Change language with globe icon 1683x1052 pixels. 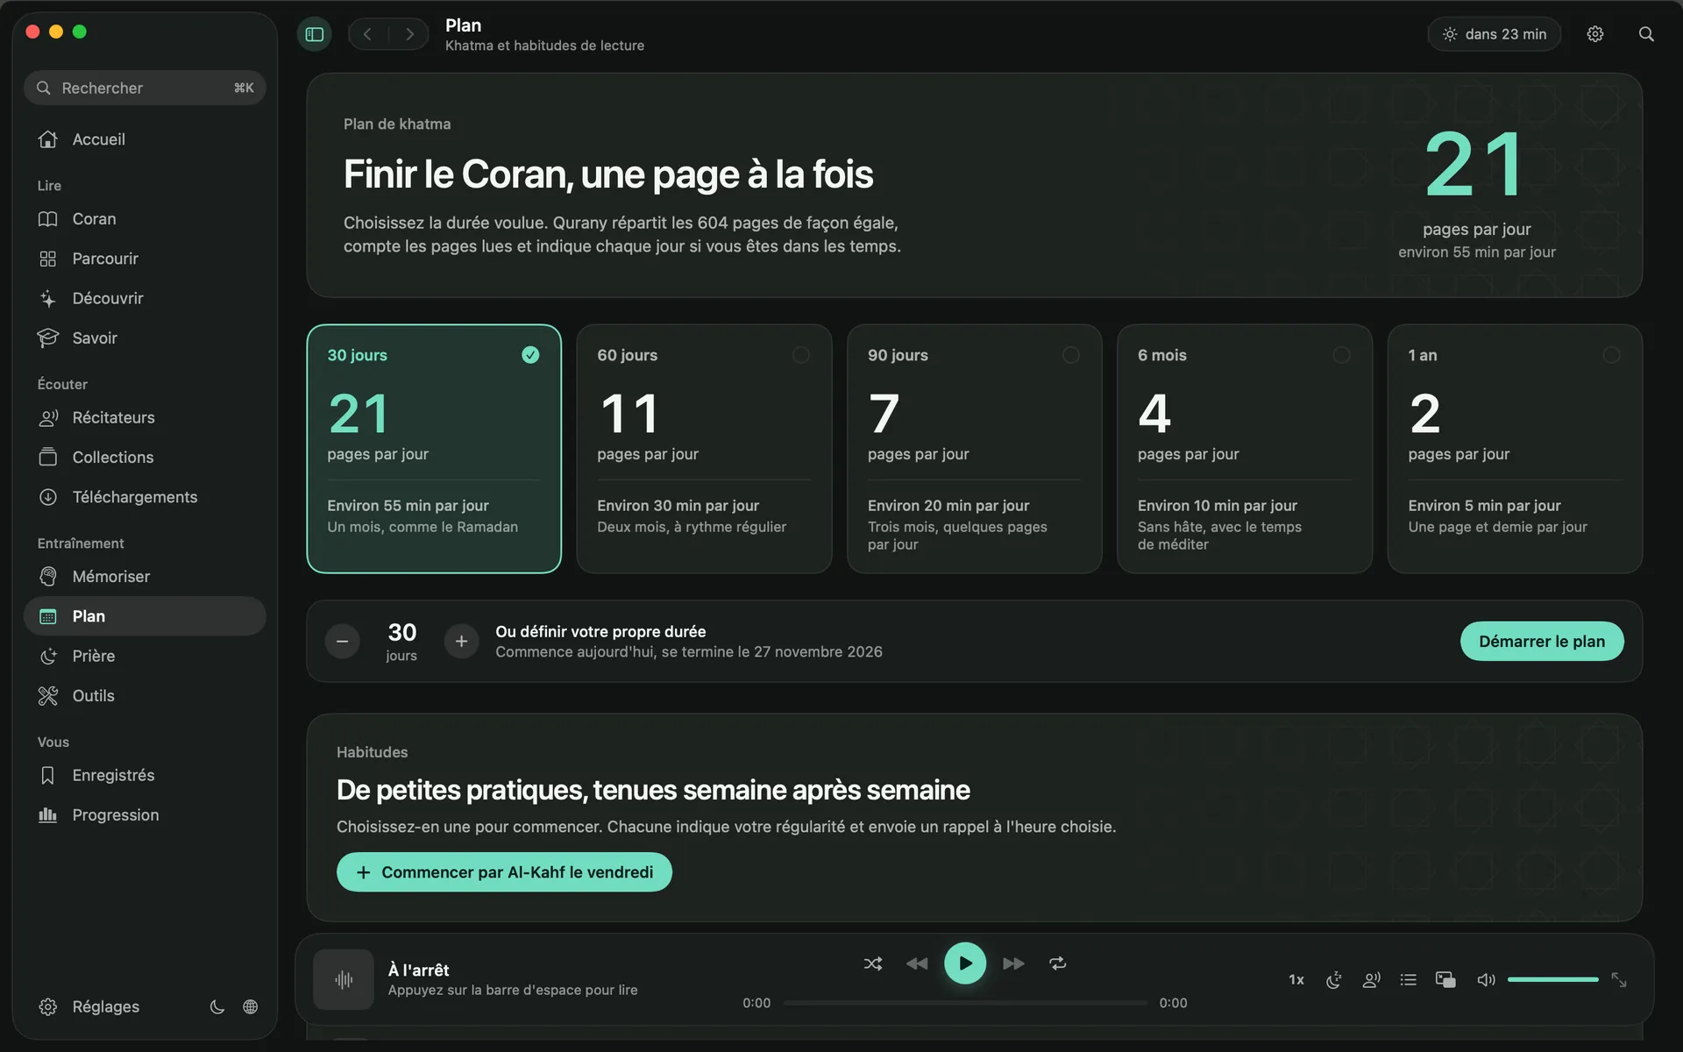click(x=251, y=1006)
